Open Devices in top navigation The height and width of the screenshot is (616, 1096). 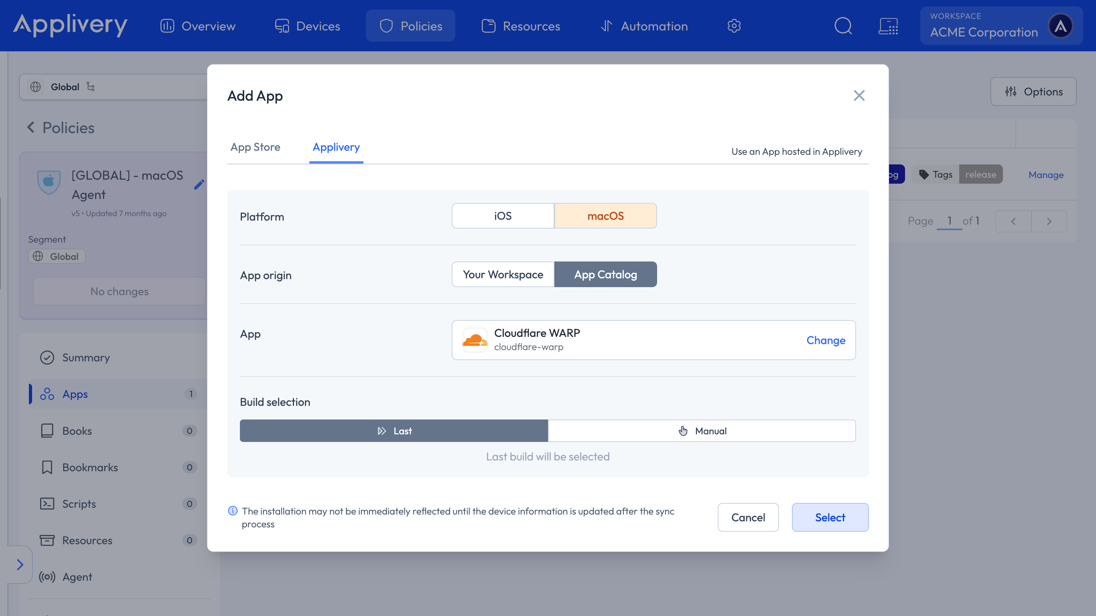click(x=307, y=26)
